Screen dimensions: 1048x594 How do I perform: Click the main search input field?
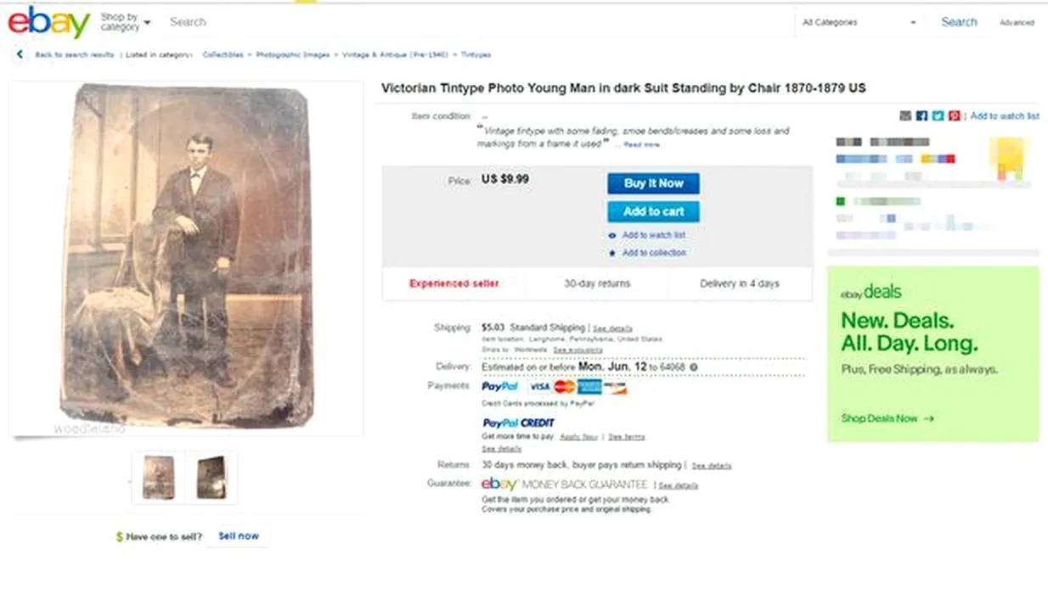pos(476,22)
